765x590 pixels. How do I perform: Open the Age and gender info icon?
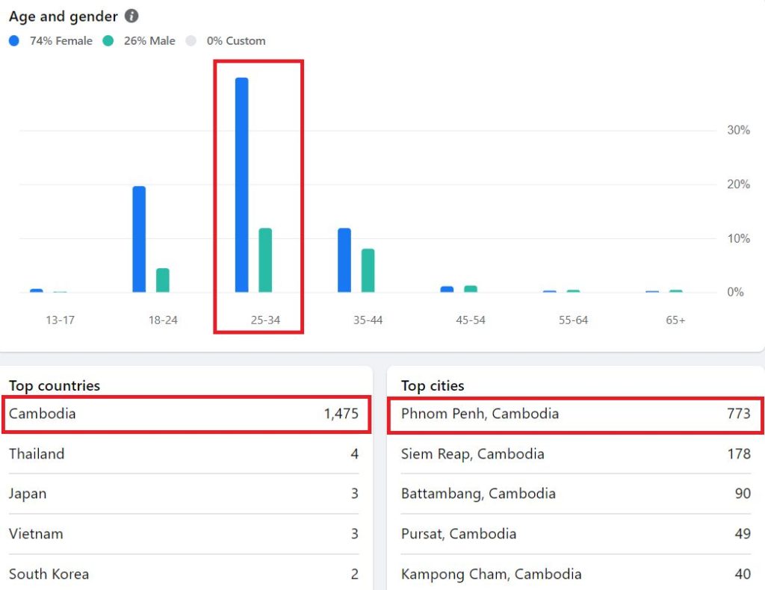click(x=131, y=16)
